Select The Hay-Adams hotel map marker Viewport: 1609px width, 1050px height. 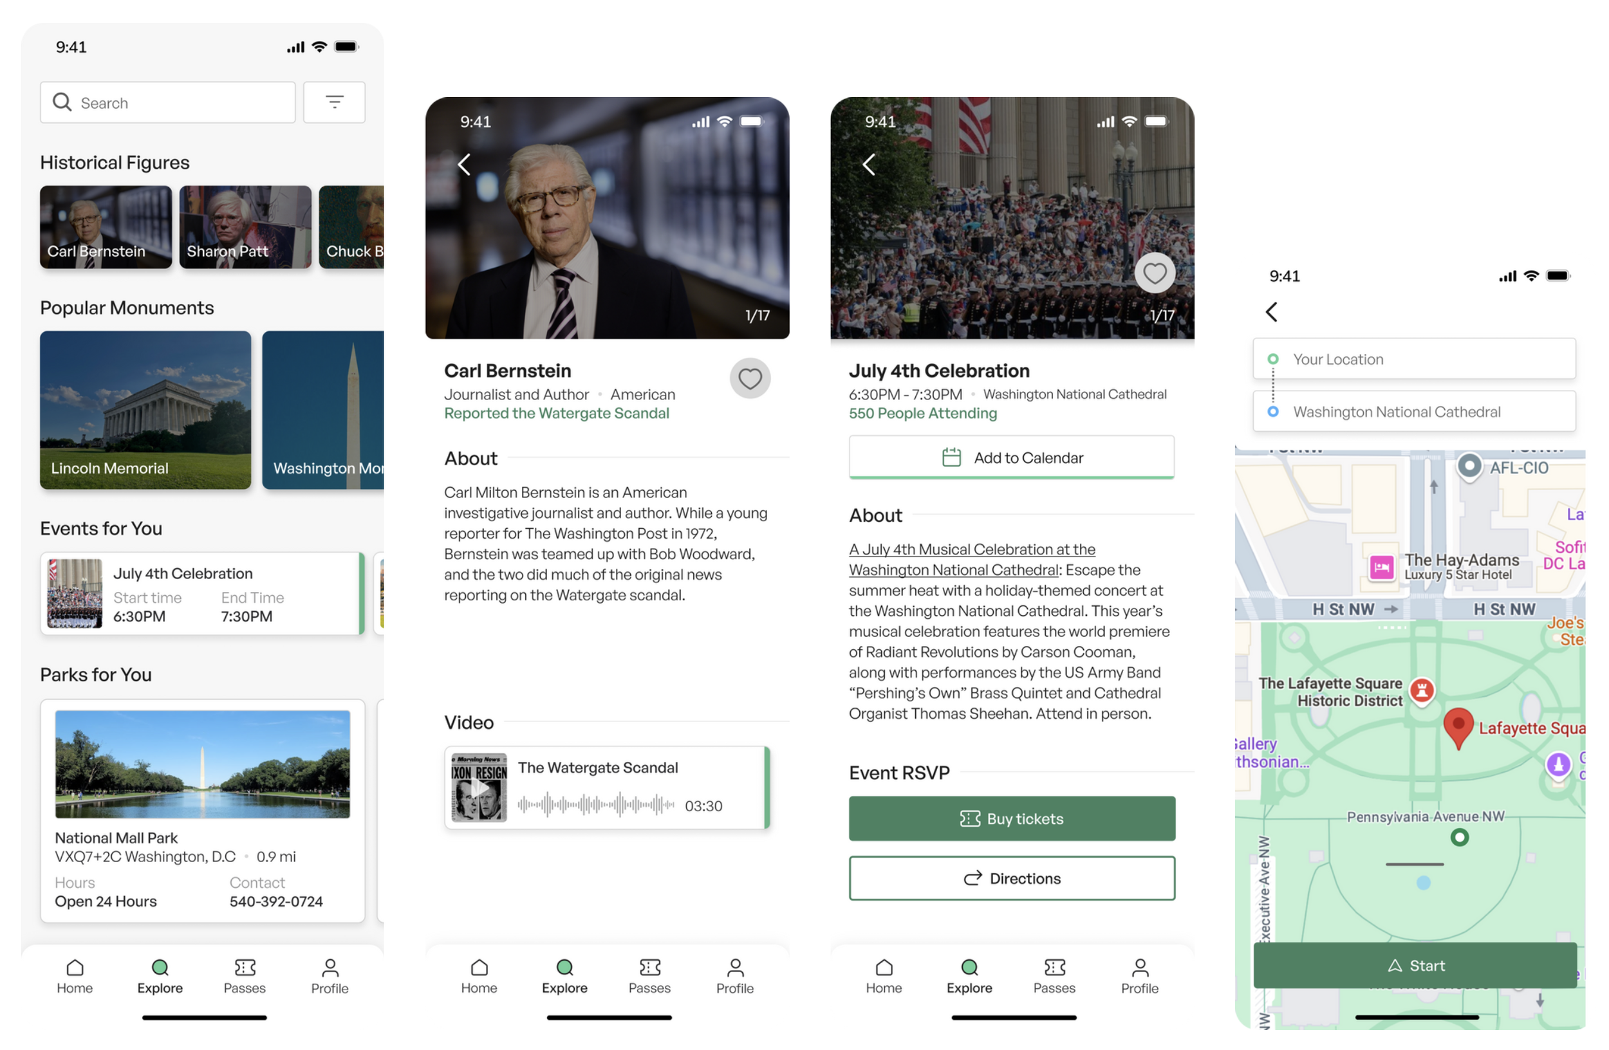point(1382,567)
